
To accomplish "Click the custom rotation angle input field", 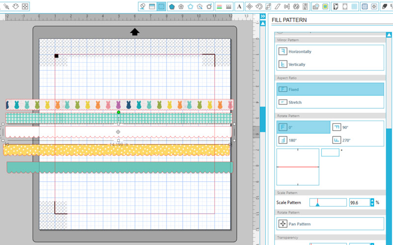I will coord(330,152).
